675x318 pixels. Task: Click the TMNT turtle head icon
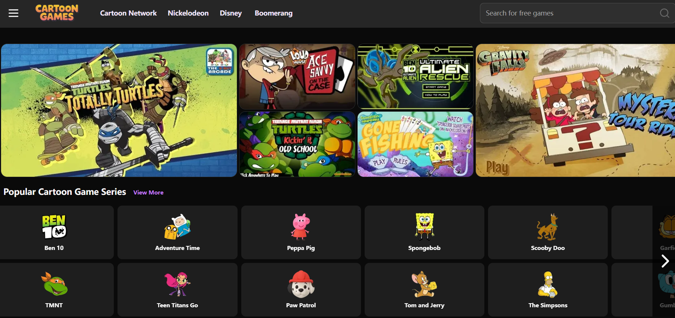point(54,284)
